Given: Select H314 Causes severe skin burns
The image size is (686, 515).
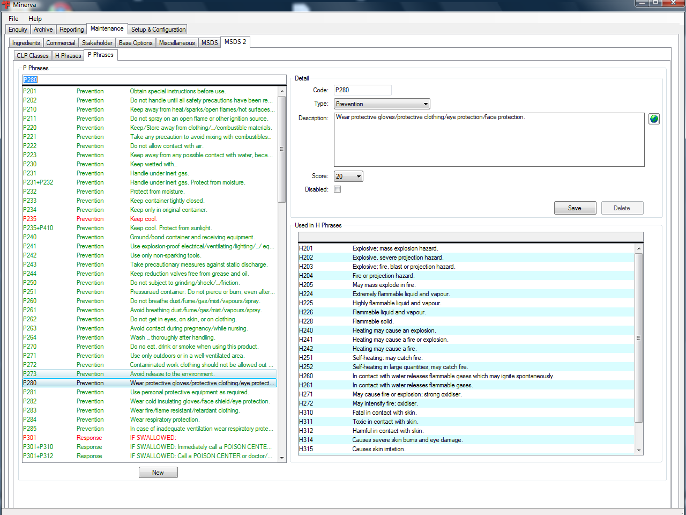Looking at the screenshot, I should (466, 440).
